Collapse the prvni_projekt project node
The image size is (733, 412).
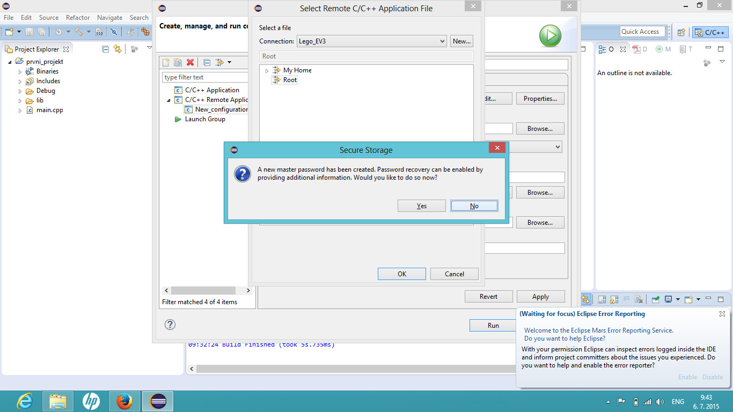point(10,62)
